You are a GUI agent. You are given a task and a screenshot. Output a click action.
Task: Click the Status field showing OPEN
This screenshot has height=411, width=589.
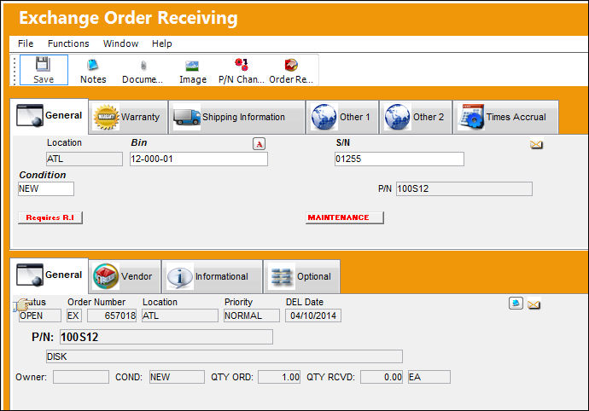tap(39, 315)
